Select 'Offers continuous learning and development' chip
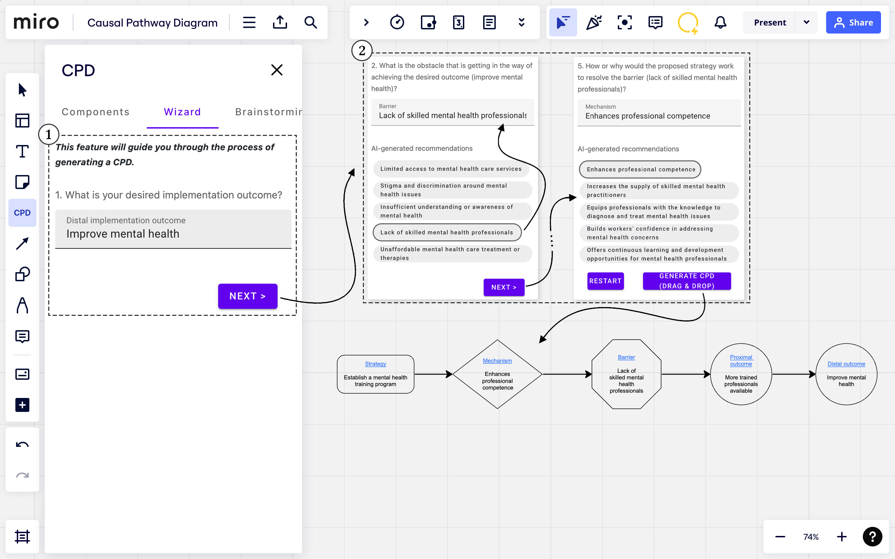 click(x=659, y=254)
